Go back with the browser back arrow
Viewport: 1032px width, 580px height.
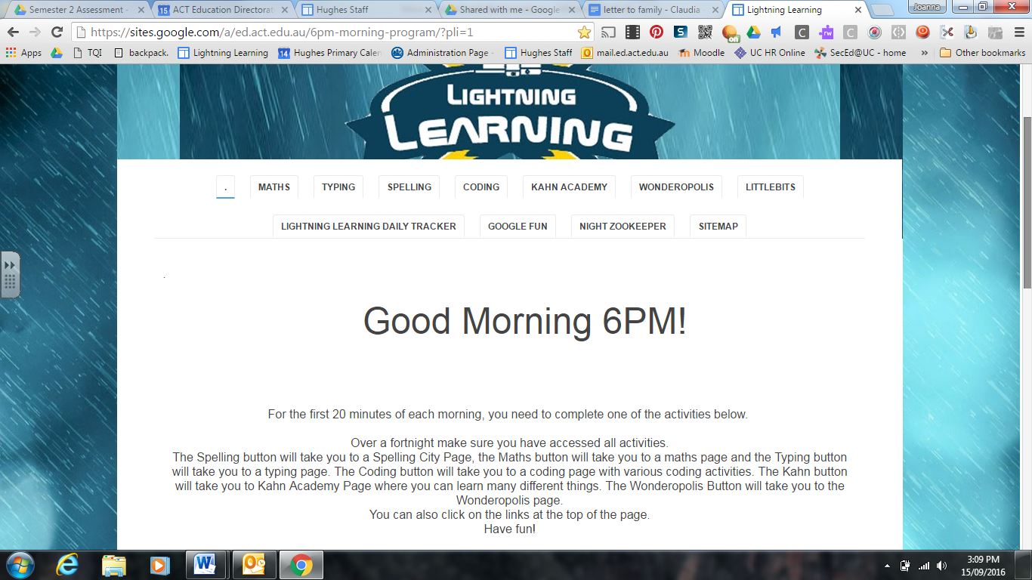click(x=13, y=32)
